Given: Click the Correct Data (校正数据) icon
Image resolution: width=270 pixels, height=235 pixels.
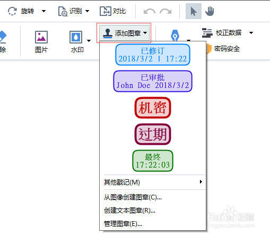Looking at the screenshot, I should point(207,33).
